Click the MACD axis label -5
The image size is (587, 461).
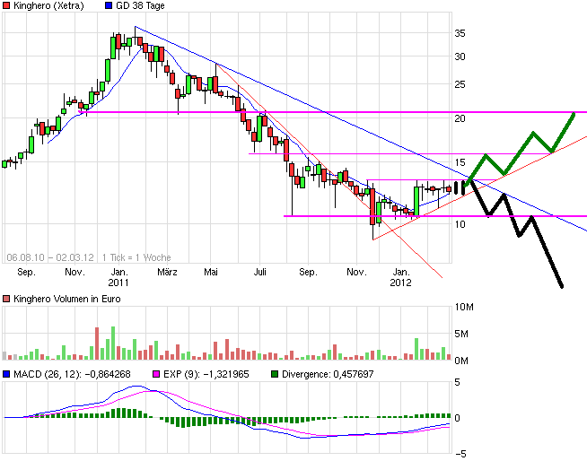click(460, 454)
